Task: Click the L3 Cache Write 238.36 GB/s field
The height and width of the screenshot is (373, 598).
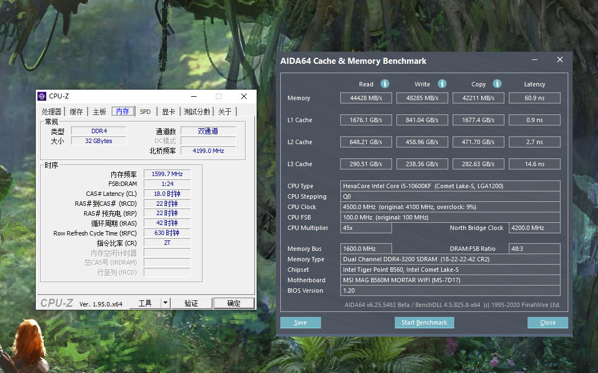Action: (x=422, y=164)
